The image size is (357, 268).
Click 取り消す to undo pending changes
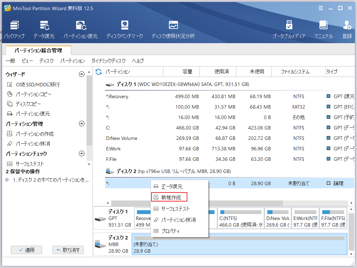[68, 250]
